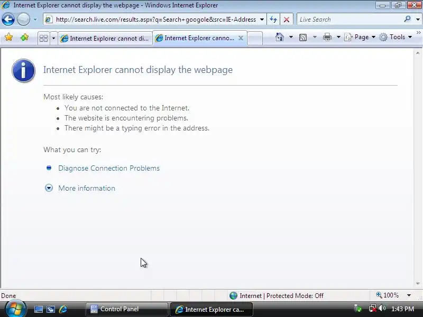Screen dimensions: 423x317
Task: Open a new blank tab
Action: (255, 38)
